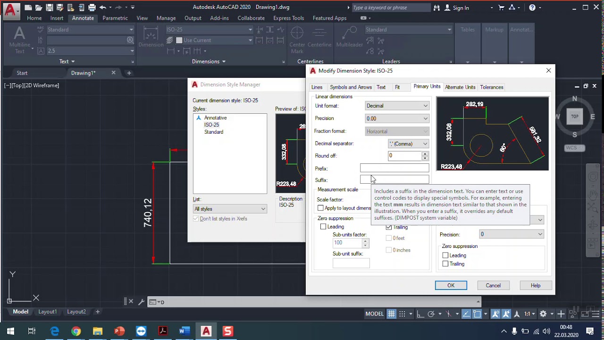
Task: Click the Help button in the dialog
Action: [x=536, y=285]
